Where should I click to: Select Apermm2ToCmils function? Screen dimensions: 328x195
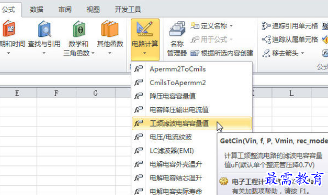pyautogui.click(x=192, y=69)
